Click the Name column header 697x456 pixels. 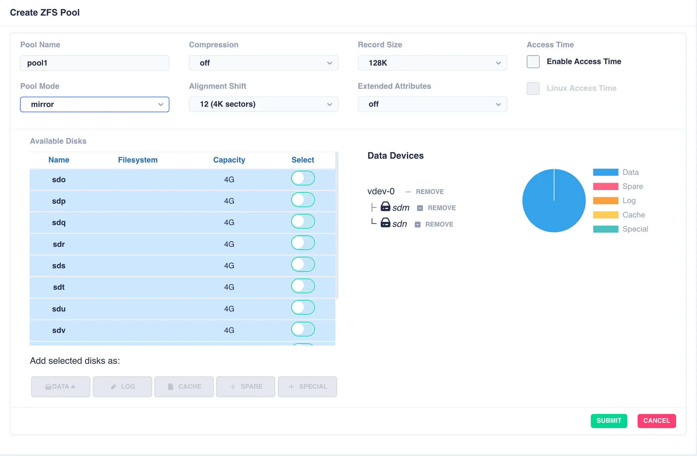(x=59, y=160)
